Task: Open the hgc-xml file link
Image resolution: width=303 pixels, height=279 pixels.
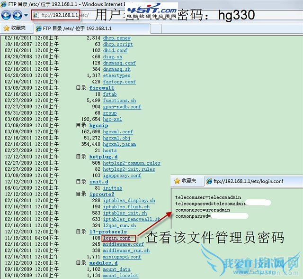Action: [x=113, y=119]
